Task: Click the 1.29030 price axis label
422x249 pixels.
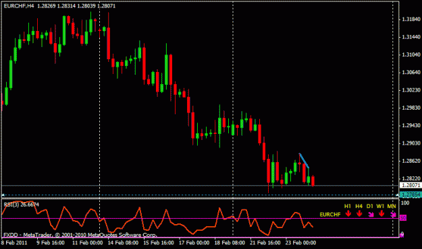Action: 411,143
